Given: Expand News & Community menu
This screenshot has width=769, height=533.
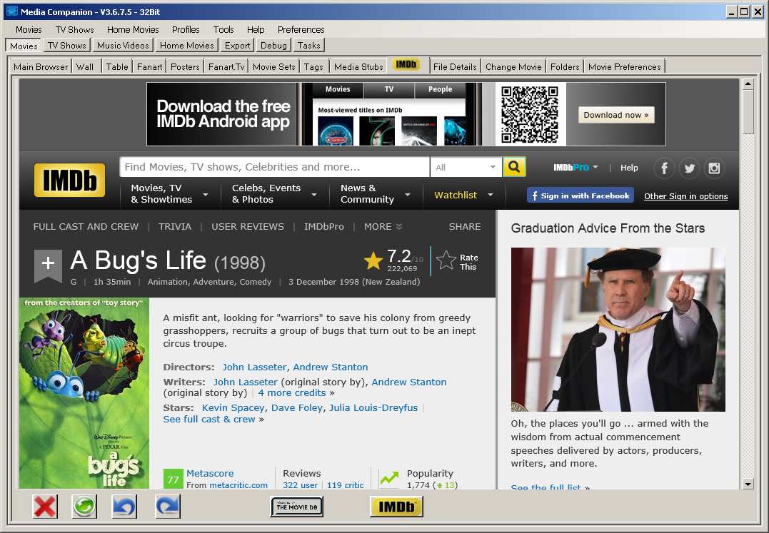Looking at the screenshot, I should pos(375,194).
